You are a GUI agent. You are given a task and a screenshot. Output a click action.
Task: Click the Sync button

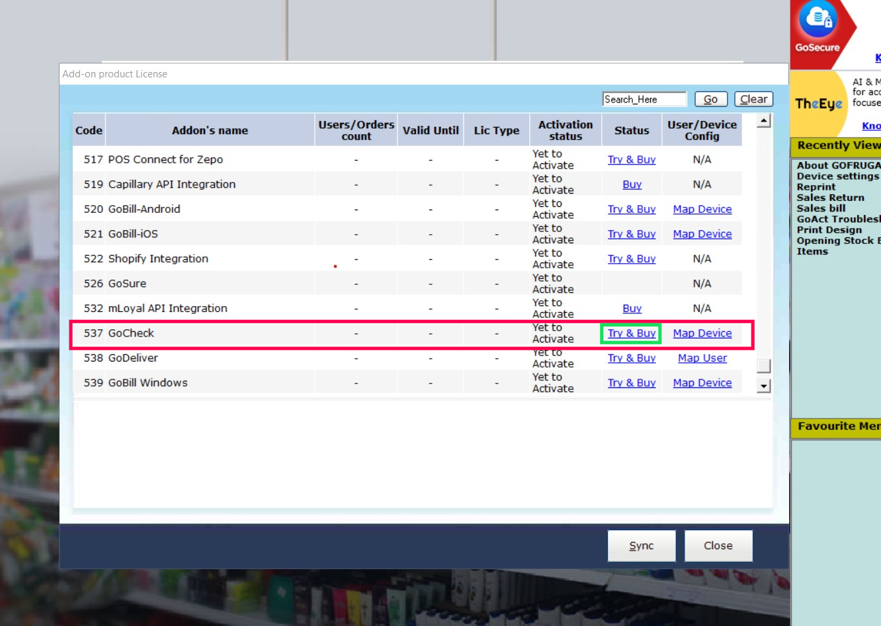641,546
